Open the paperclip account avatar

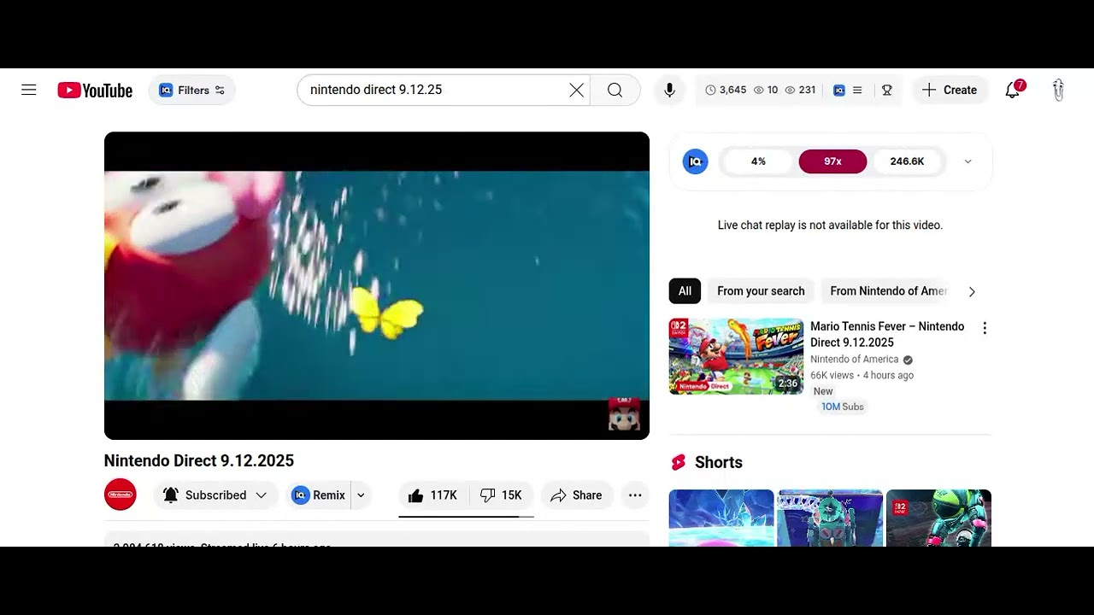[x=1058, y=90]
